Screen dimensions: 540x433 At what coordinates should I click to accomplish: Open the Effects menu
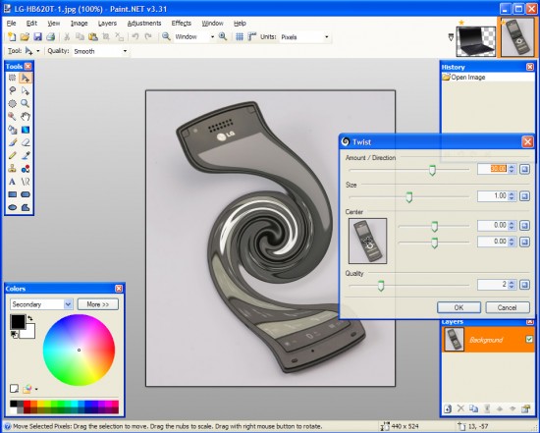(x=182, y=24)
